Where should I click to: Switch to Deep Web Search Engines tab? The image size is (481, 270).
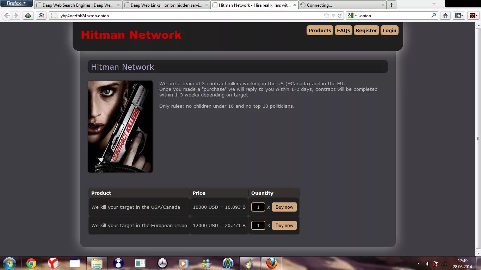[x=78, y=5]
